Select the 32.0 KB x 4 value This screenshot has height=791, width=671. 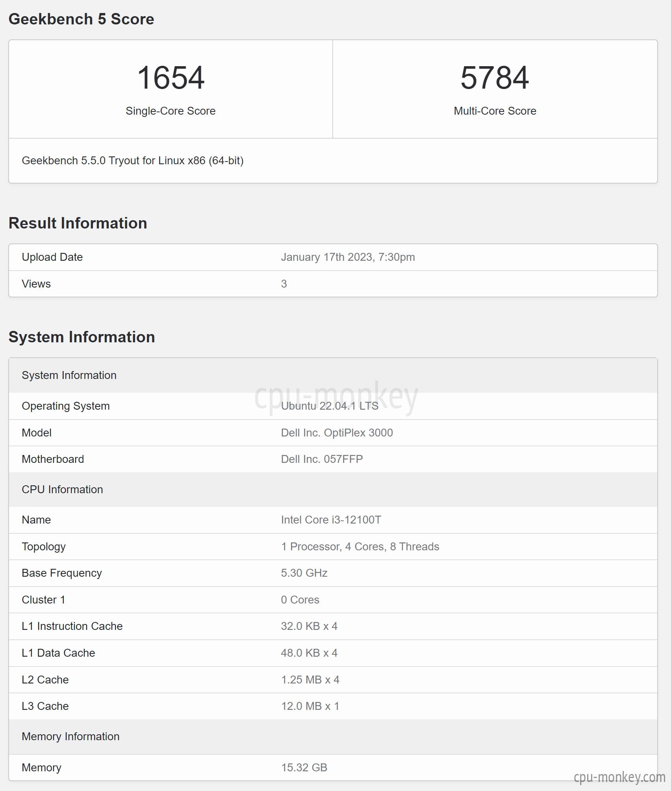(309, 626)
